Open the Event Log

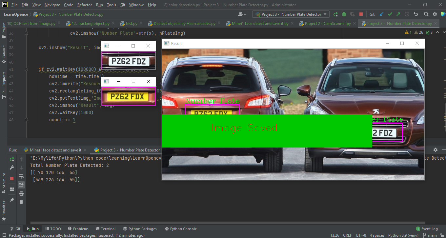427,229
